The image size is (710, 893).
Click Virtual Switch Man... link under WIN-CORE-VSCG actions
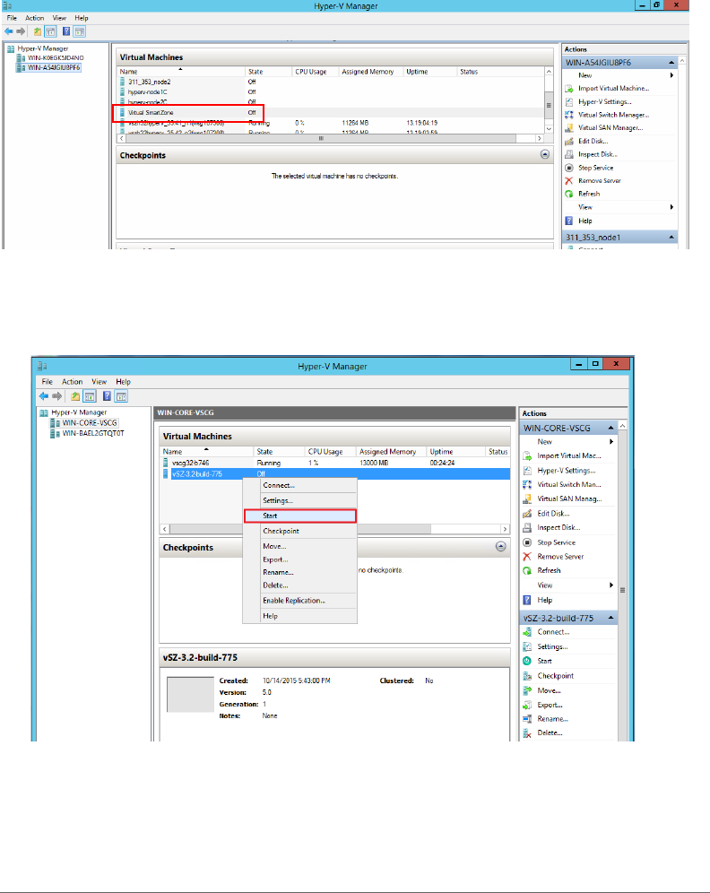[568, 485]
